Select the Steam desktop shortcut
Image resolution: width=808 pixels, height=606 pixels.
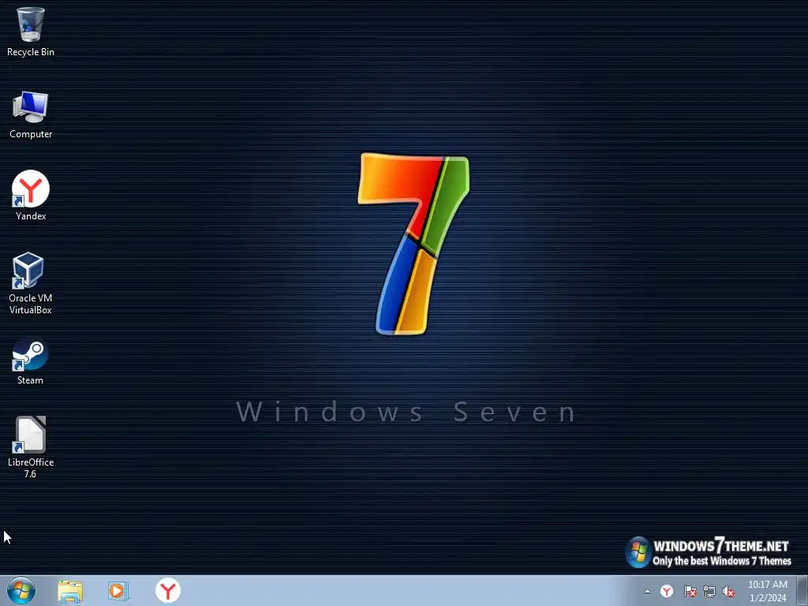point(31,361)
